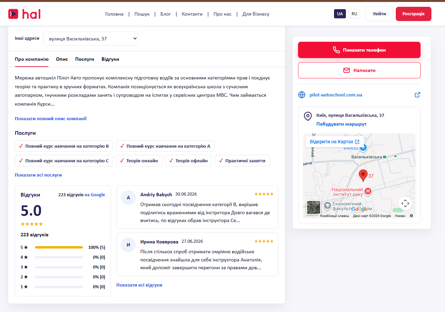
Task: Show all services list
Action: (x=38, y=175)
